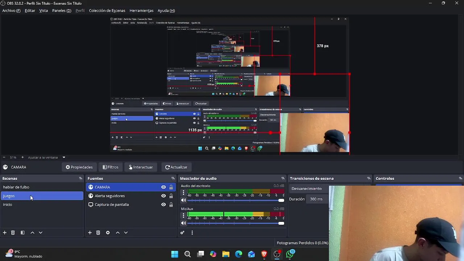Screen dimensions: 464x261
Task: Add a new scene with plus icon
Action: pyautogui.click(x=5, y=233)
